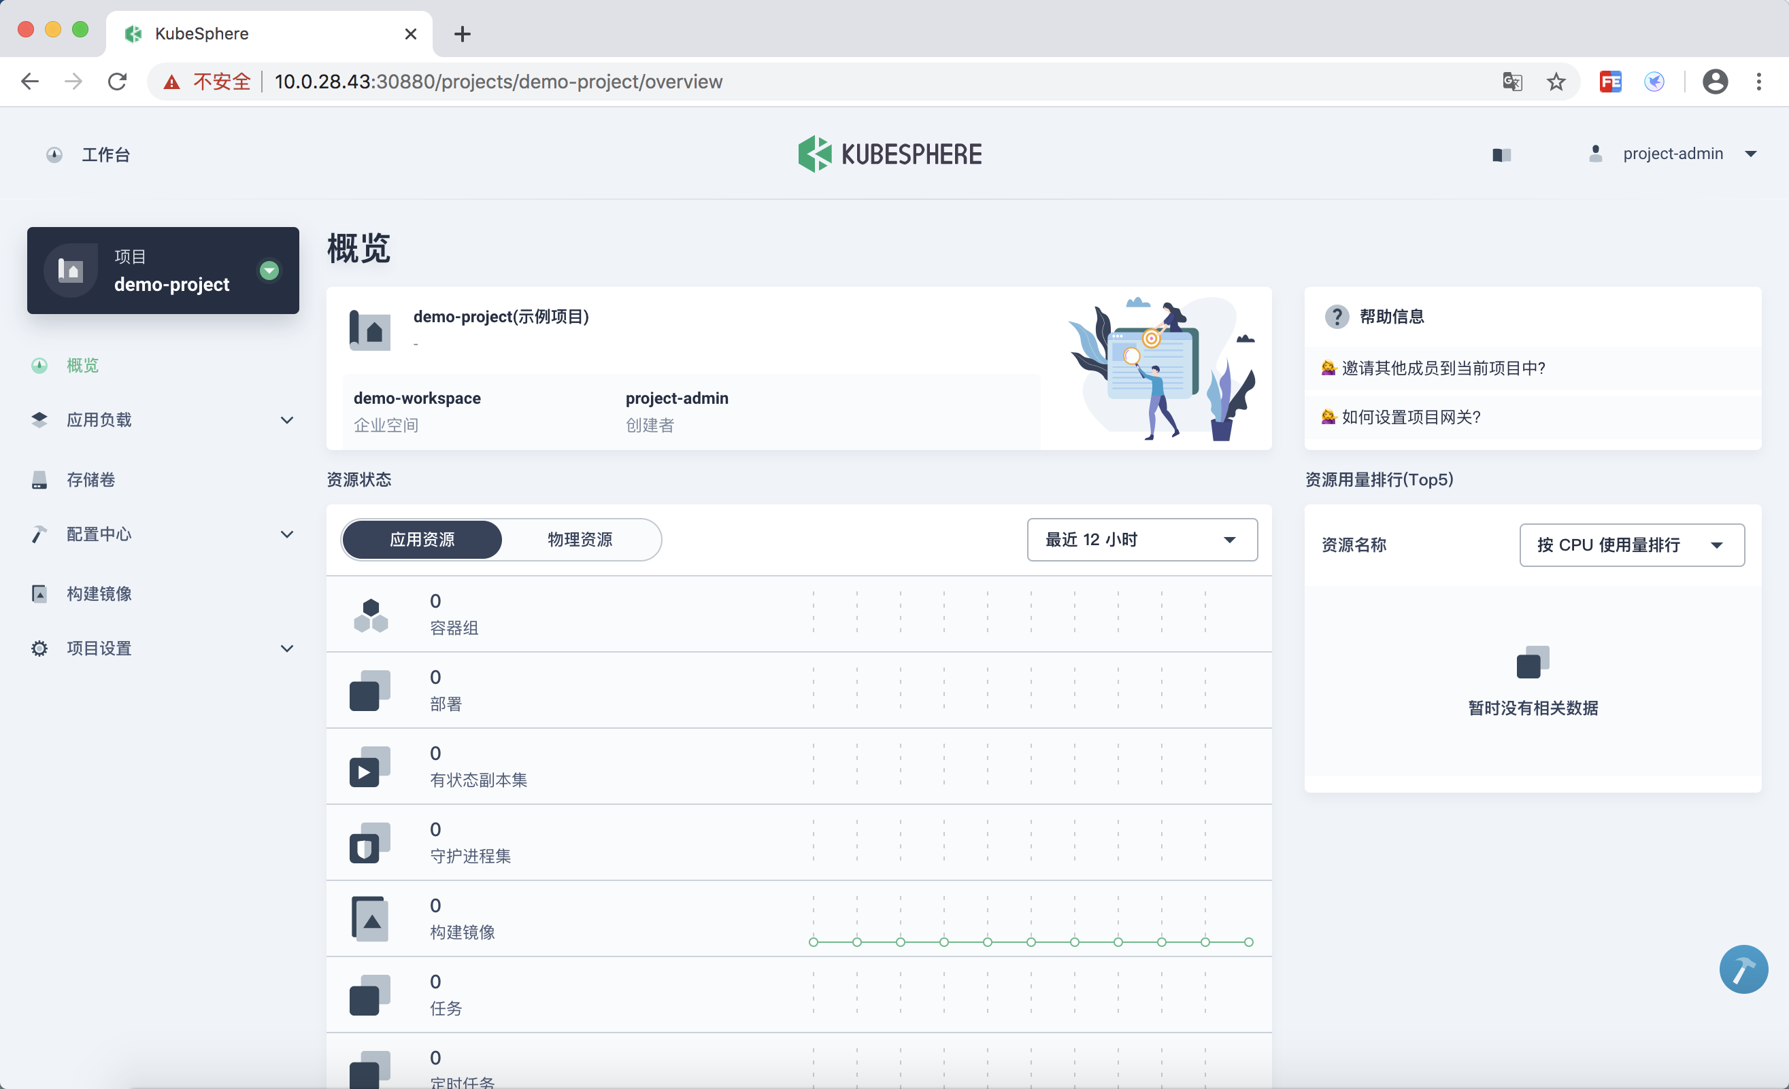
Task: Select the 应用资源 toggle option
Action: click(x=422, y=539)
